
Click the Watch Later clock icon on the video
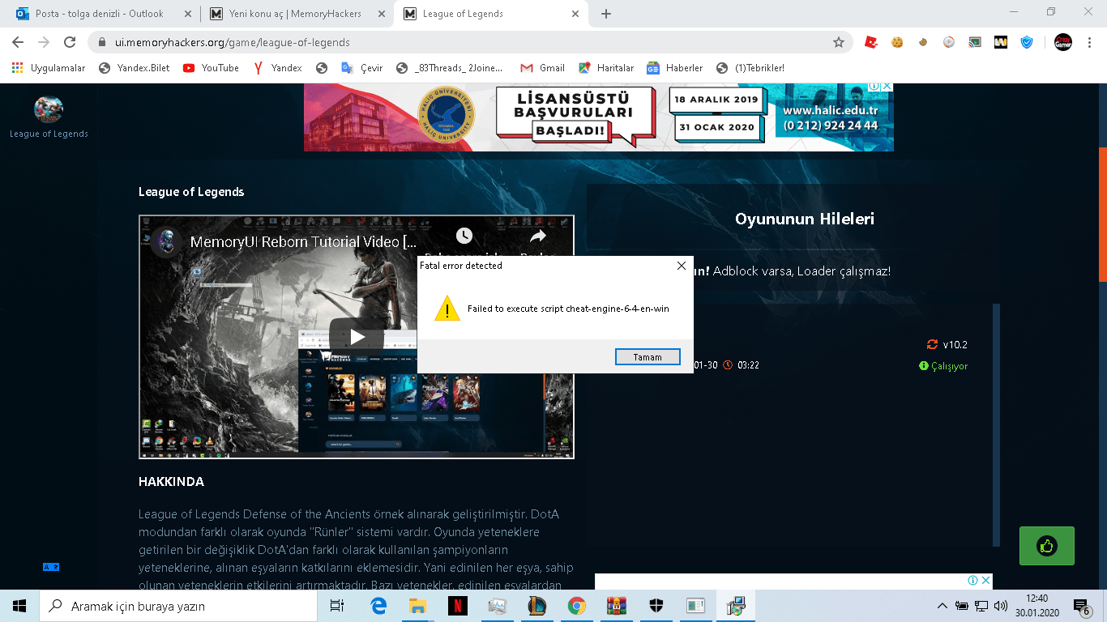pos(464,236)
